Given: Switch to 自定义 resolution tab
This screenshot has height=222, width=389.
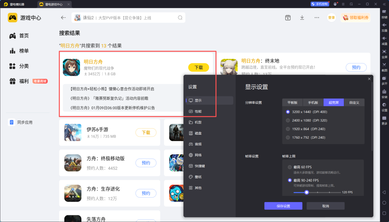Looking at the screenshot, I should 354,102.
